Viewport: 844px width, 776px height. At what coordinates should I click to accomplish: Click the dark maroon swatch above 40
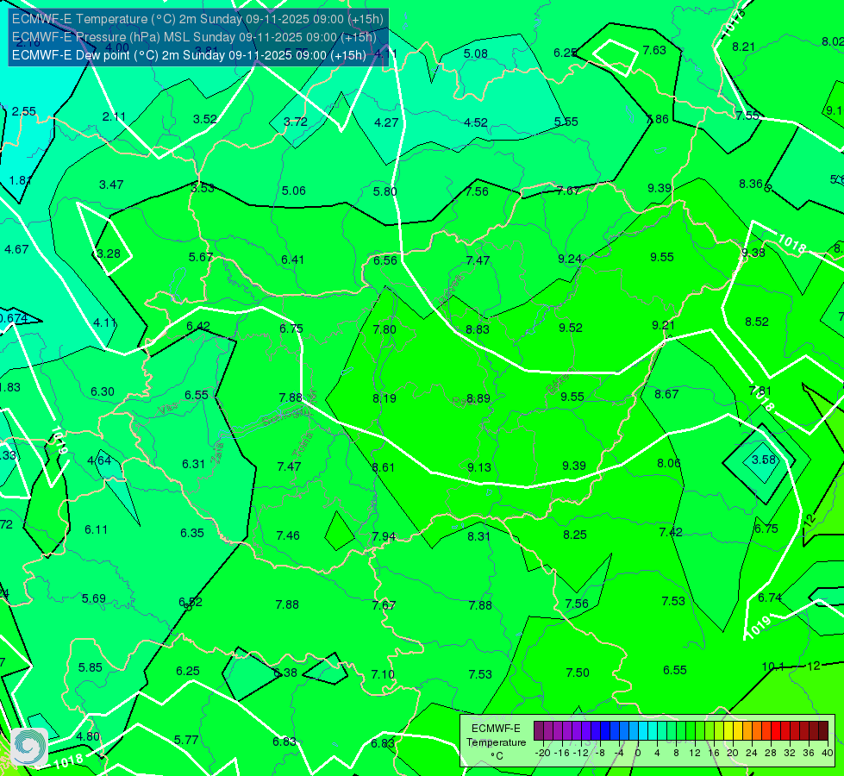823,731
